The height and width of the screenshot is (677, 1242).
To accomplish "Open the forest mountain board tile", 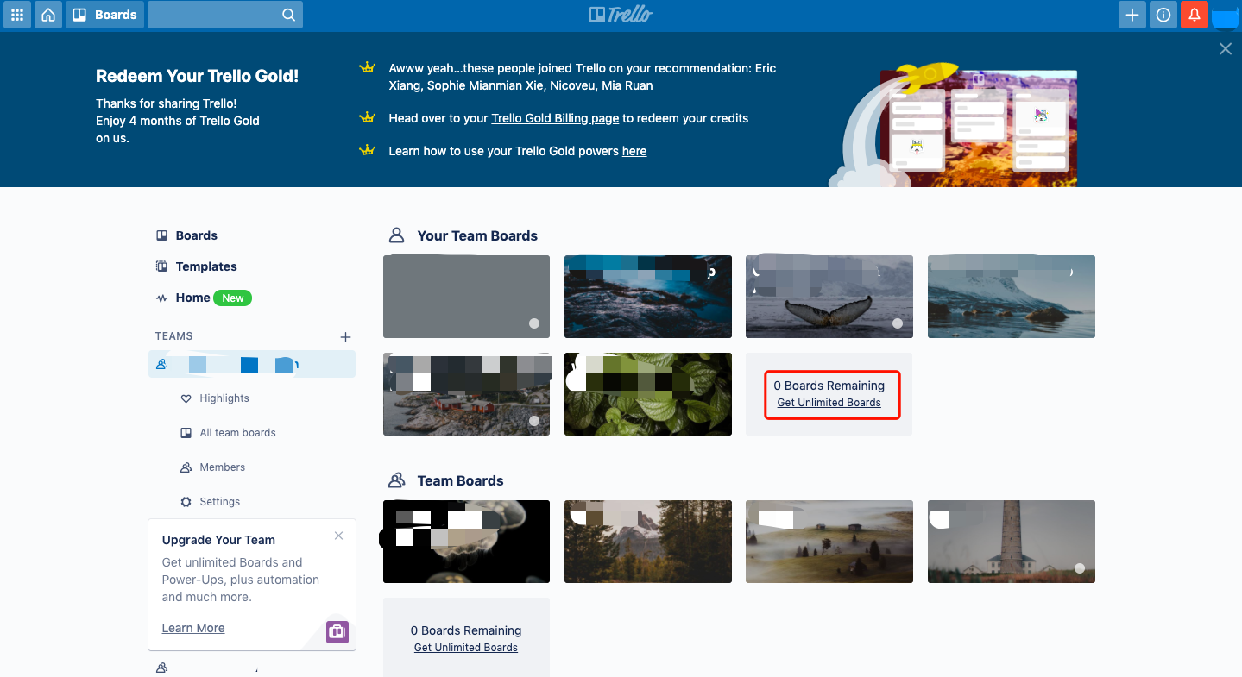I will click(648, 542).
